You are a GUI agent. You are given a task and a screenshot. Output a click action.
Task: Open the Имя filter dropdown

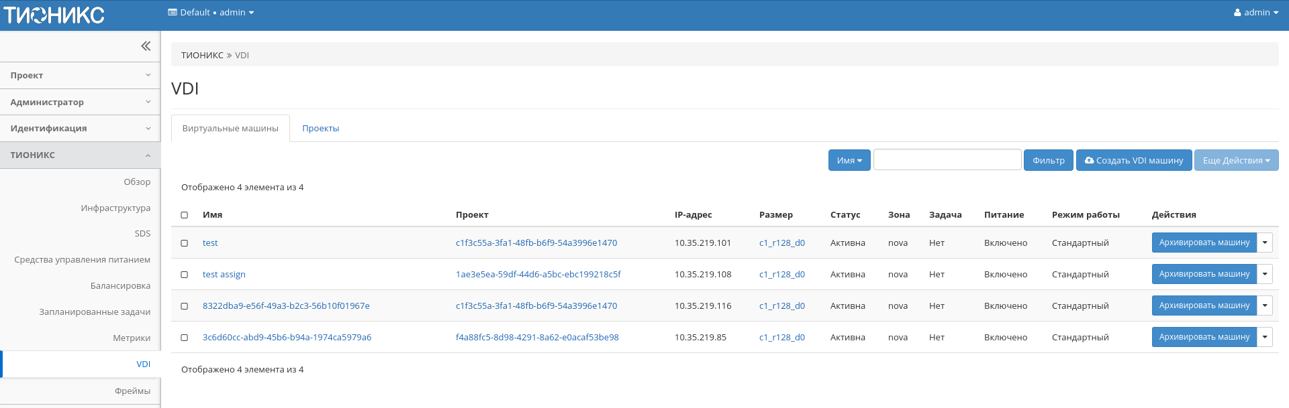849,161
